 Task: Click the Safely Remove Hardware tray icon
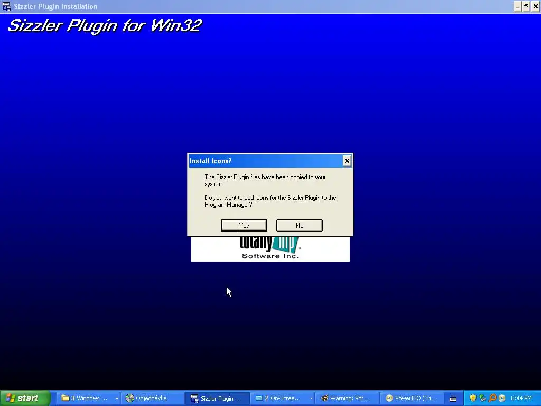[x=483, y=398]
